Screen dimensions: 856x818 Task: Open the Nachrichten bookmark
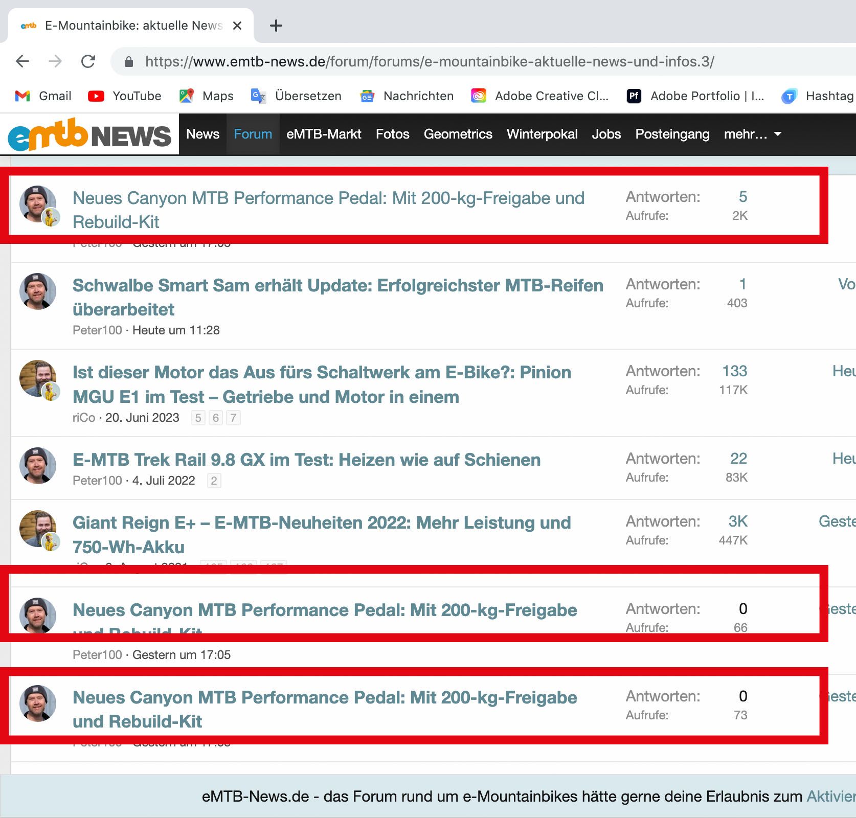click(x=407, y=96)
